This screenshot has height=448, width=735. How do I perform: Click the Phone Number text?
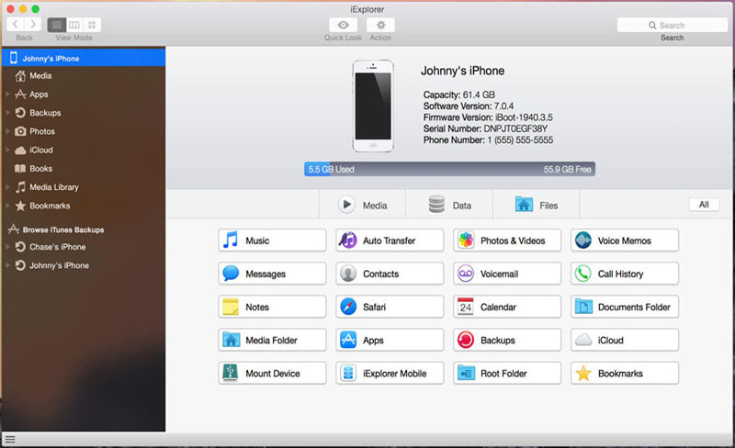pyautogui.click(x=488, y=140)
